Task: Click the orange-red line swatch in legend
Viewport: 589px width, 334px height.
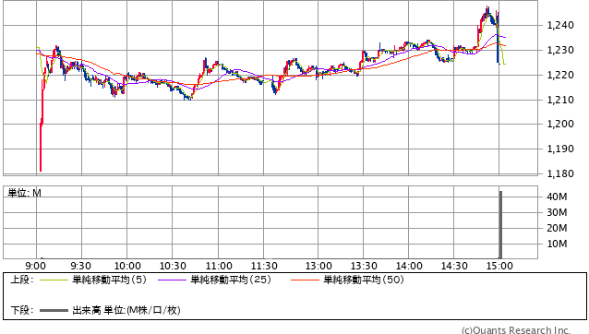Action: pyautogui.click(x=305, y=280)
